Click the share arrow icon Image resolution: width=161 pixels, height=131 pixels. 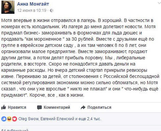tap(83, 107)
